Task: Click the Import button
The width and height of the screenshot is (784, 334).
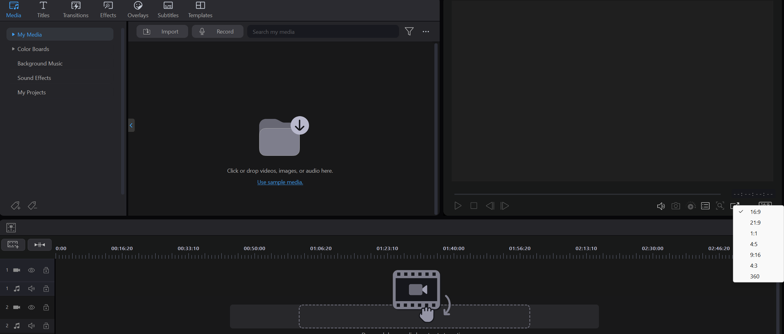Action: click(162, 31)
